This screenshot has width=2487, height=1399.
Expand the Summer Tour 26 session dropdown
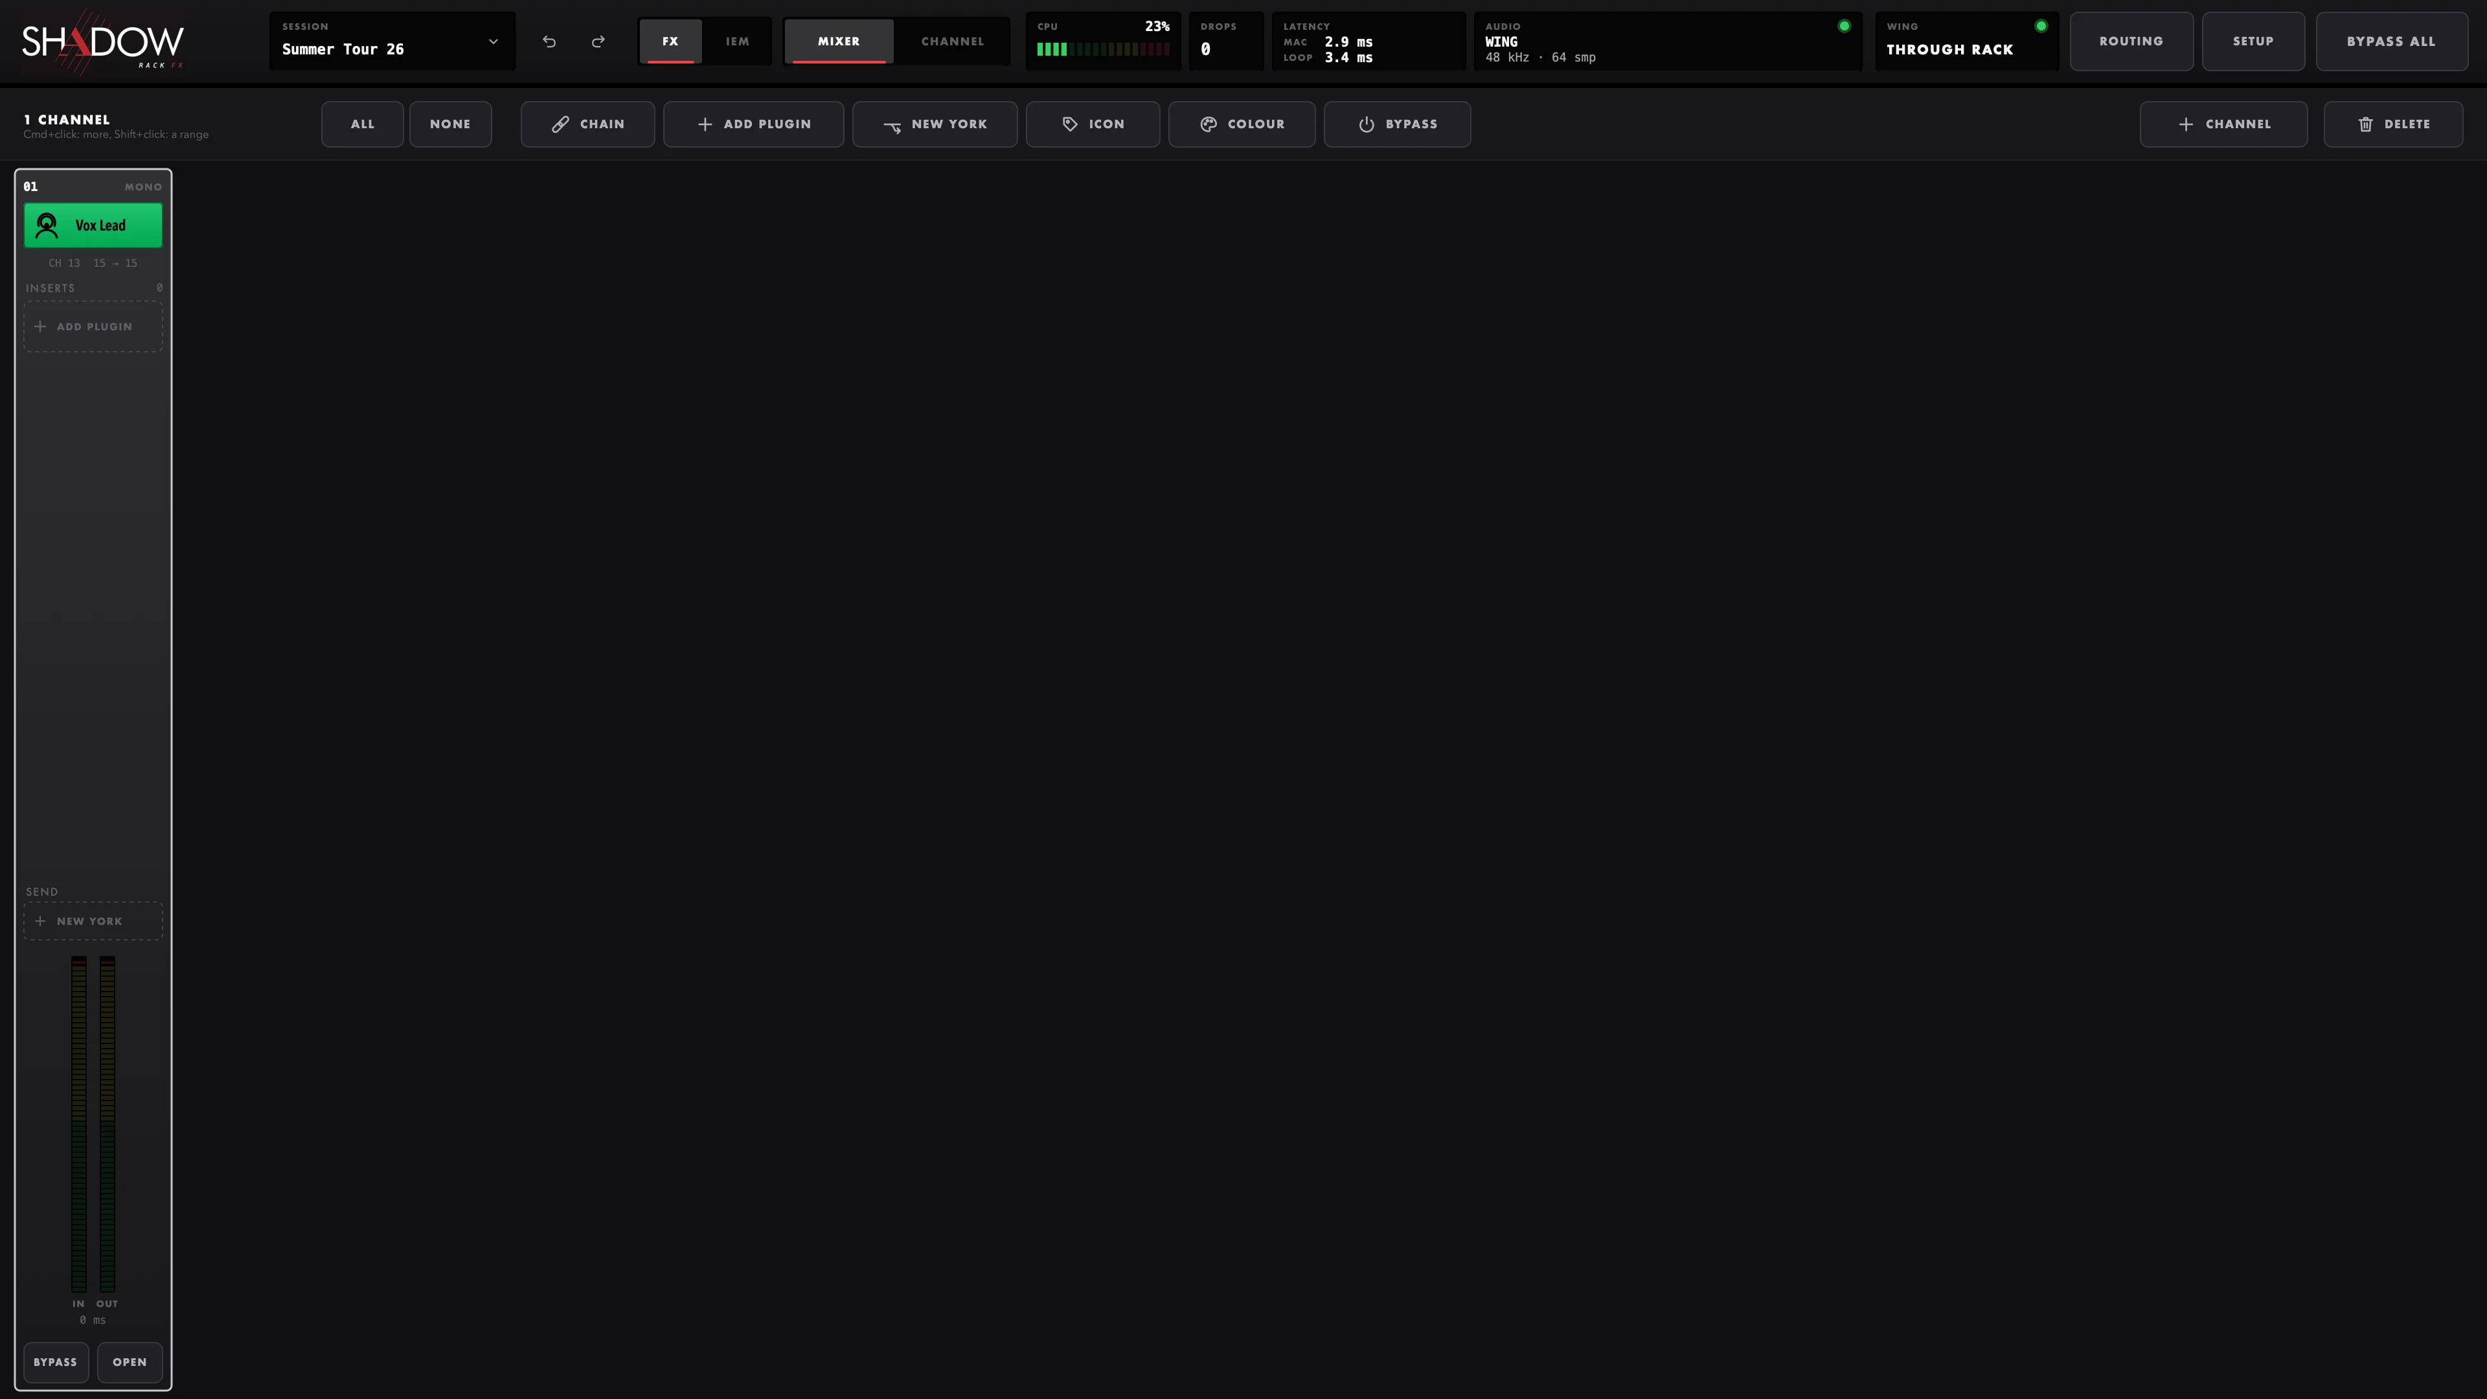[392, 41]
